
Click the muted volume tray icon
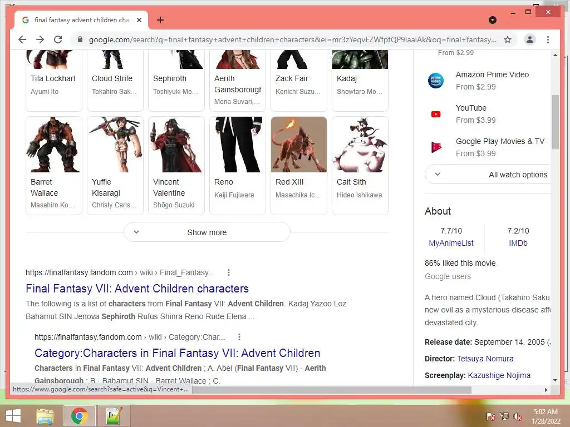[517, 416]
